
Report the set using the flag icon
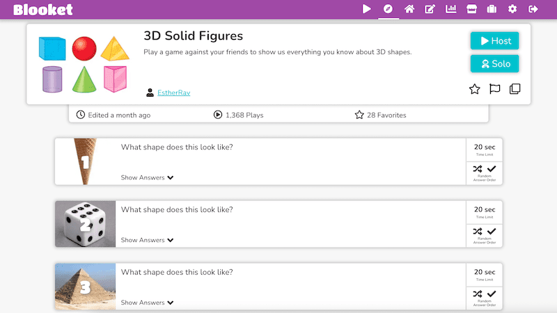494,89
